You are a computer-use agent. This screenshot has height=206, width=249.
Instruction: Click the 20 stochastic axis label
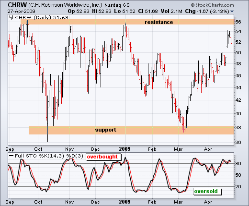(238, 186)
